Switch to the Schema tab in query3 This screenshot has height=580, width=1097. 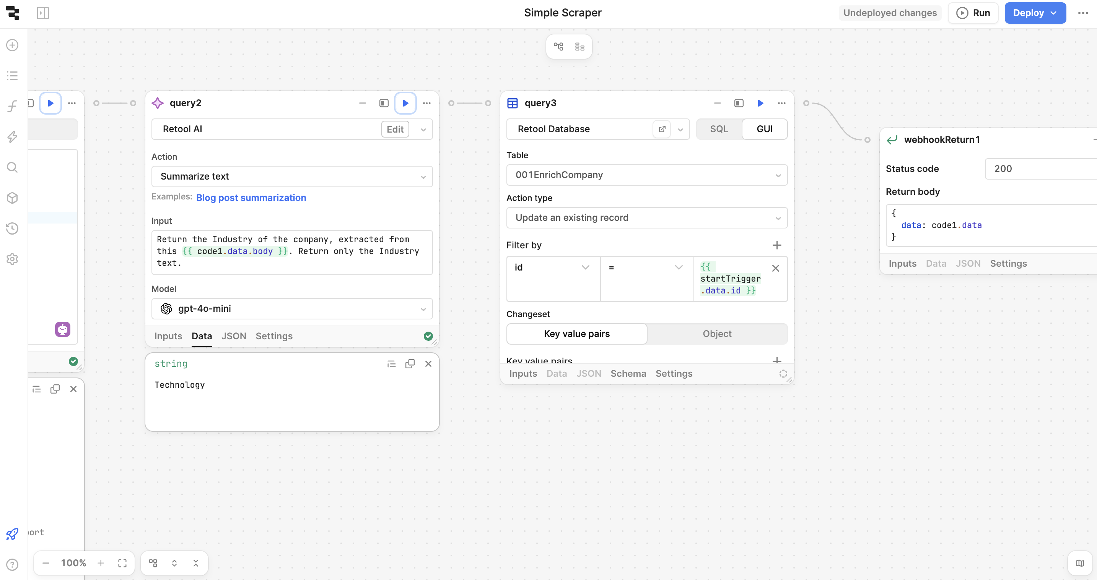point(628,373)
